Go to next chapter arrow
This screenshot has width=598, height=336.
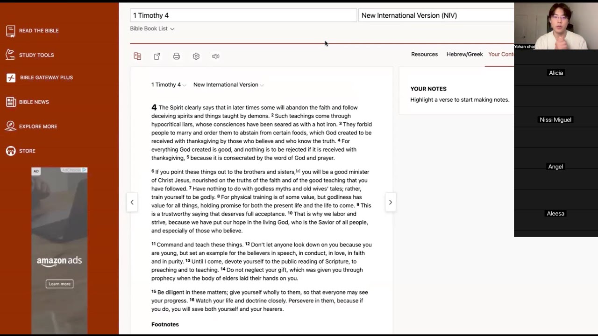391,202
